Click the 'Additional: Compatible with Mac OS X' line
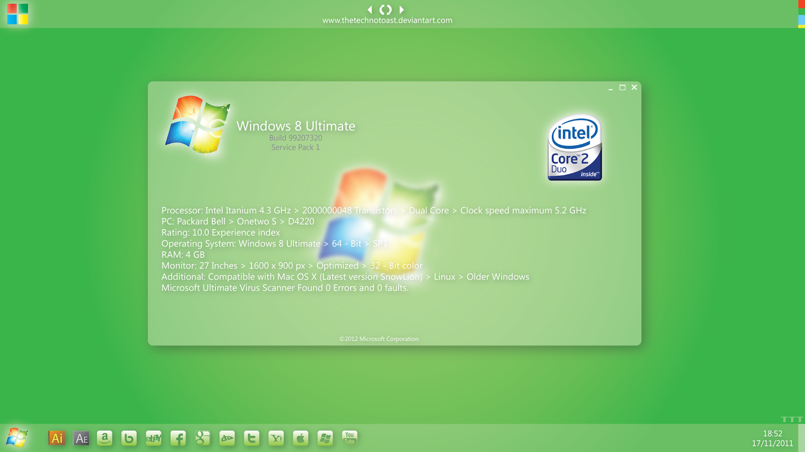Image resolution: width=805 pixels, height=452 pixels. point(345,277)
